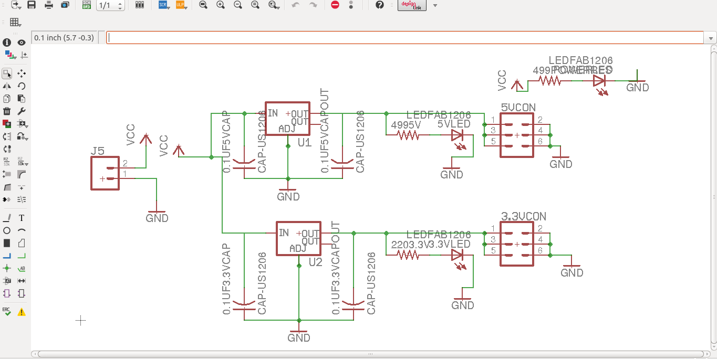Expand the toolbar overflow arrow beside design link
Screen dimensions: 717x359
435,6
